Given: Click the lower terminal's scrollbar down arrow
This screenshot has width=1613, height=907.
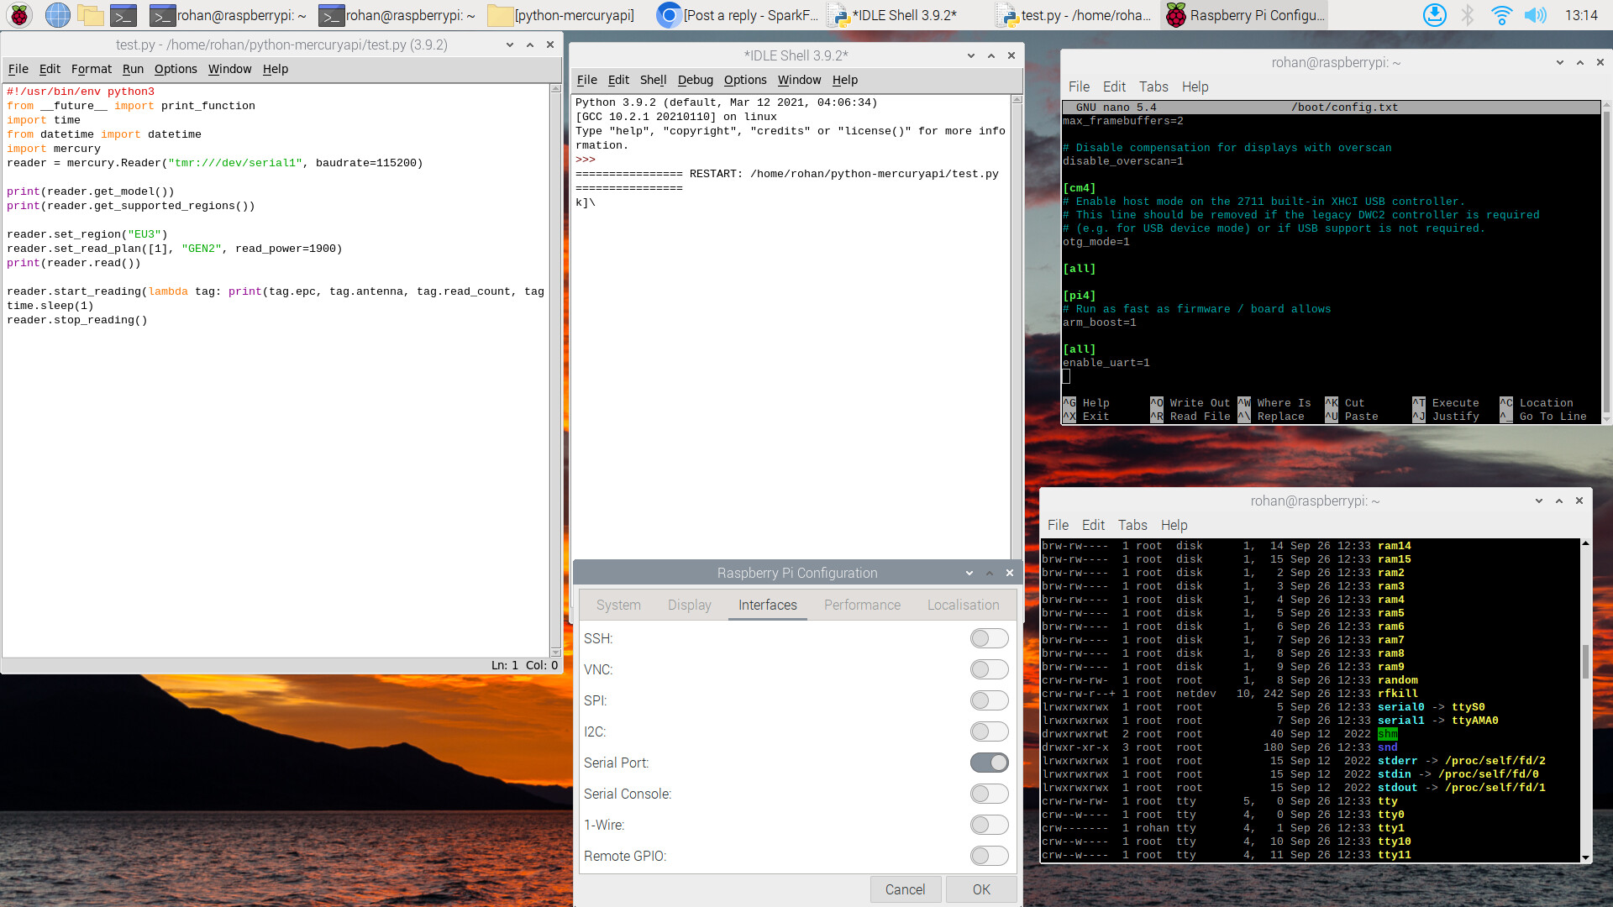Looking at the screenshot, I should [1585, 857].
